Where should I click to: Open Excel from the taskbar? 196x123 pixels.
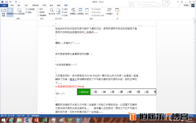point(45,120)
